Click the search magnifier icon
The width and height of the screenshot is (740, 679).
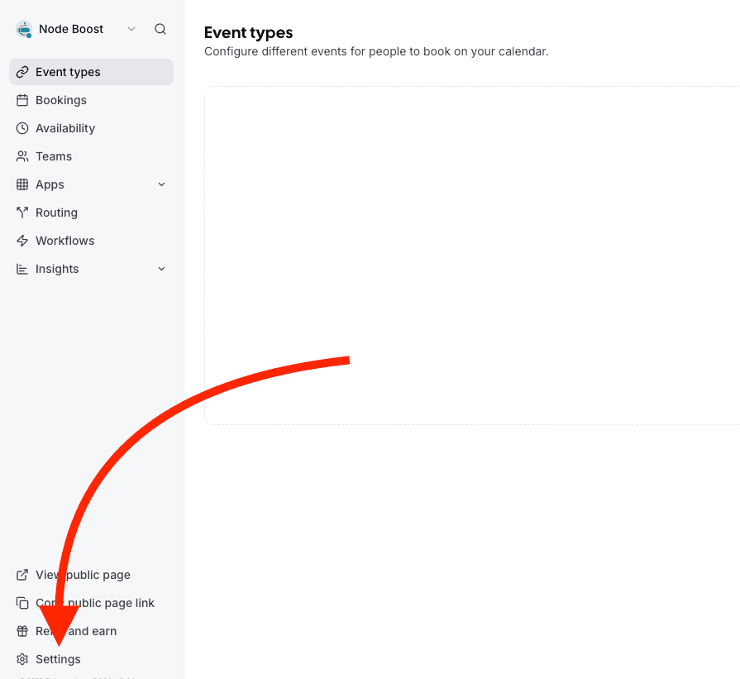160,28
